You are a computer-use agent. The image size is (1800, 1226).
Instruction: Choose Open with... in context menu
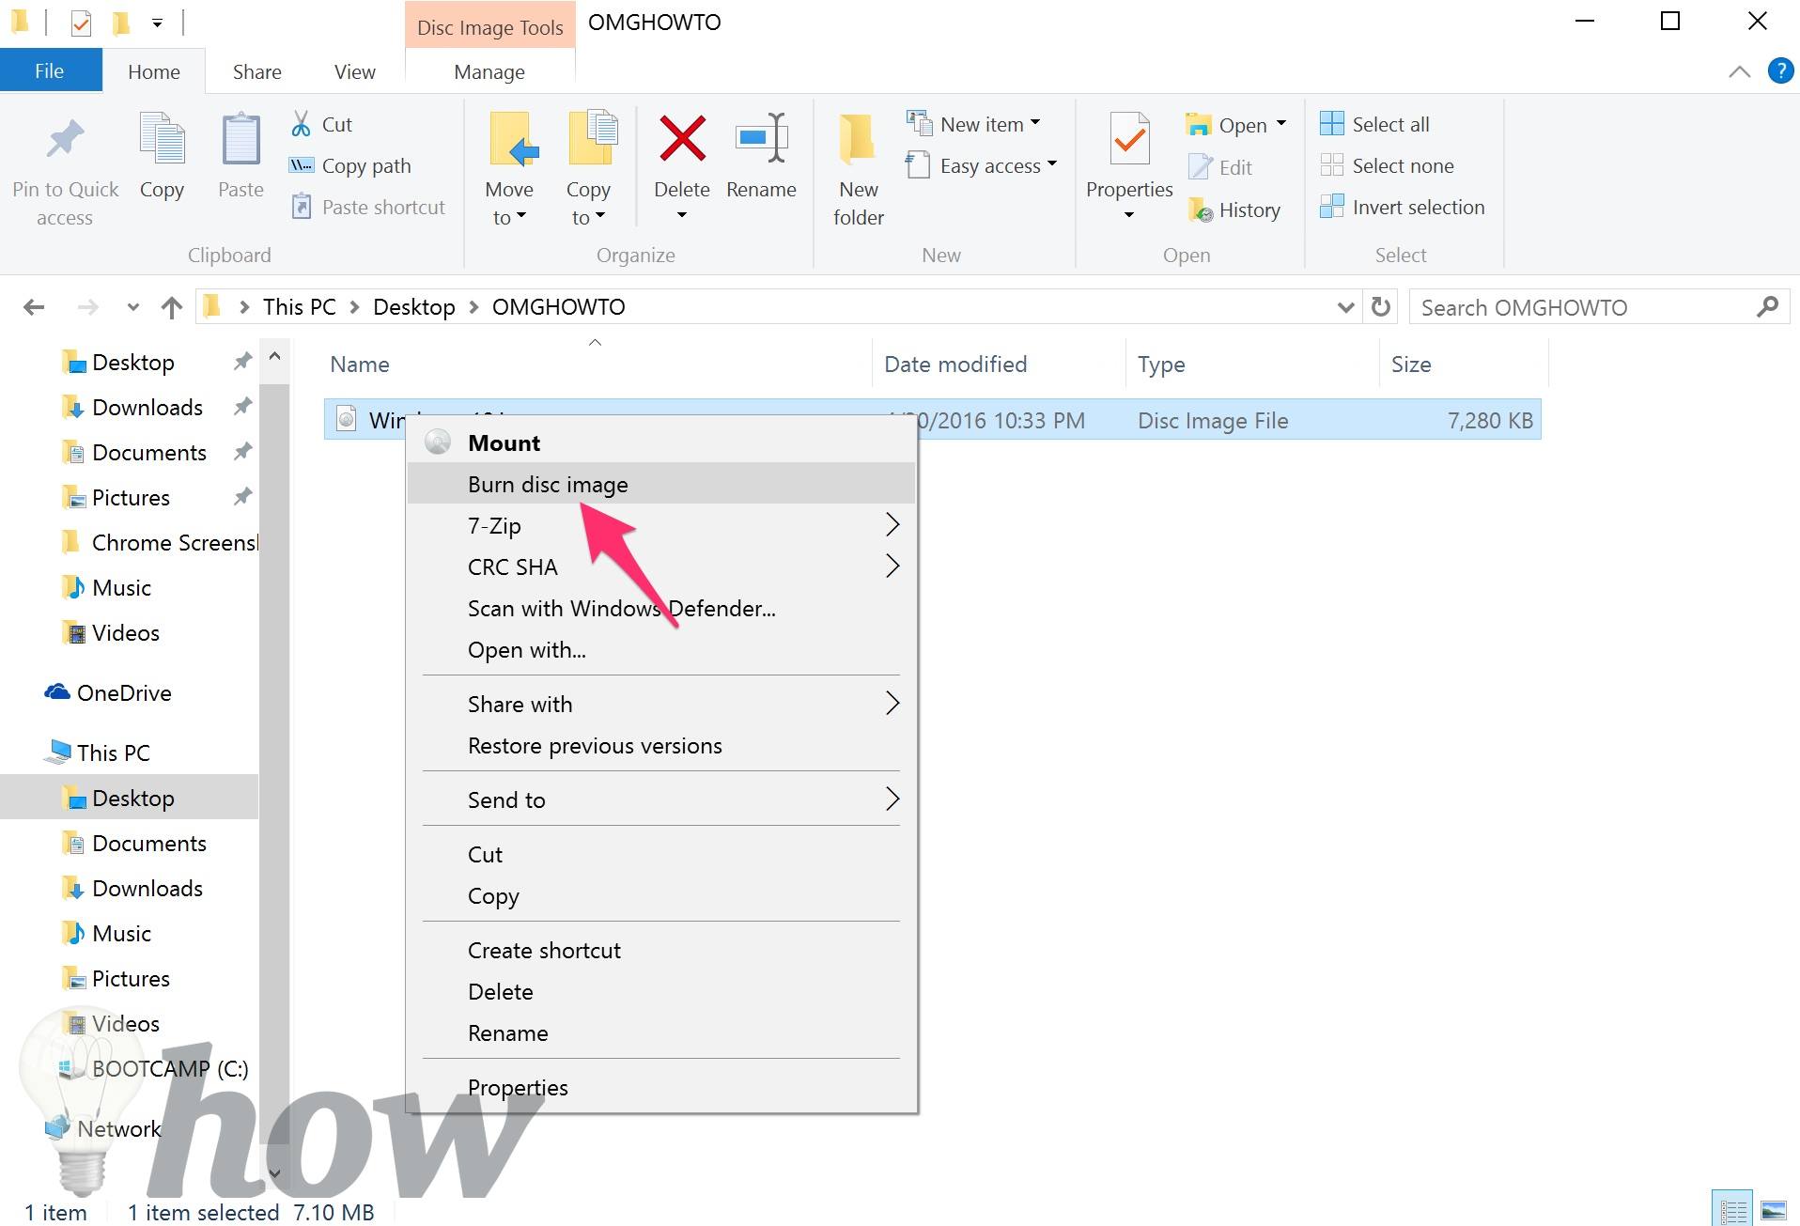coord(661,649)
